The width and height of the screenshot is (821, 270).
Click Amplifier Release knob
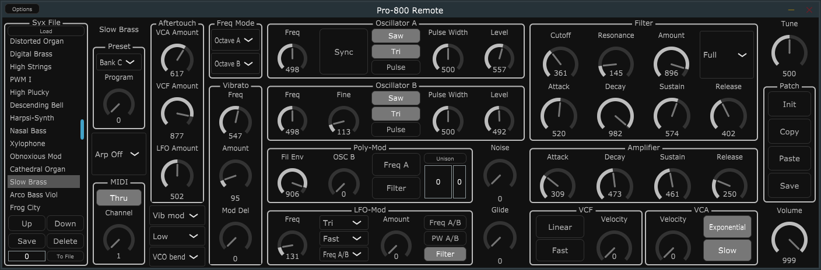pos(729,182)
